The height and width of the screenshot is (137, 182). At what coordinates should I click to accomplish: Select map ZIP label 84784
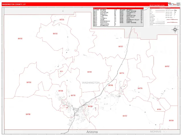click(171, 120)
